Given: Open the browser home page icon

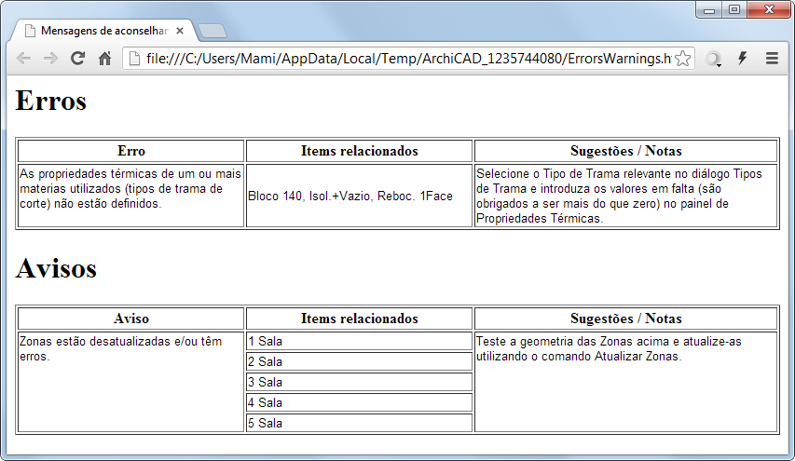Looking at the screenshot, I should point(104,59).
